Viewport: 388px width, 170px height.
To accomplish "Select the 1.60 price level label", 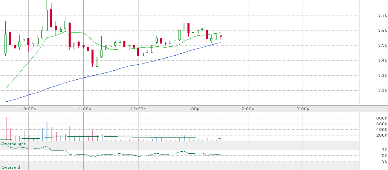I will (x=383, y=31).
